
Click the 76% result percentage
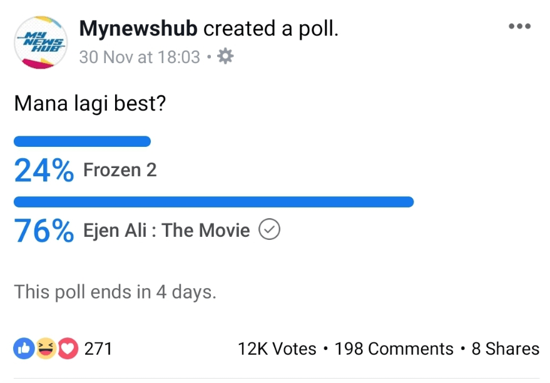(x=44, y=231)
